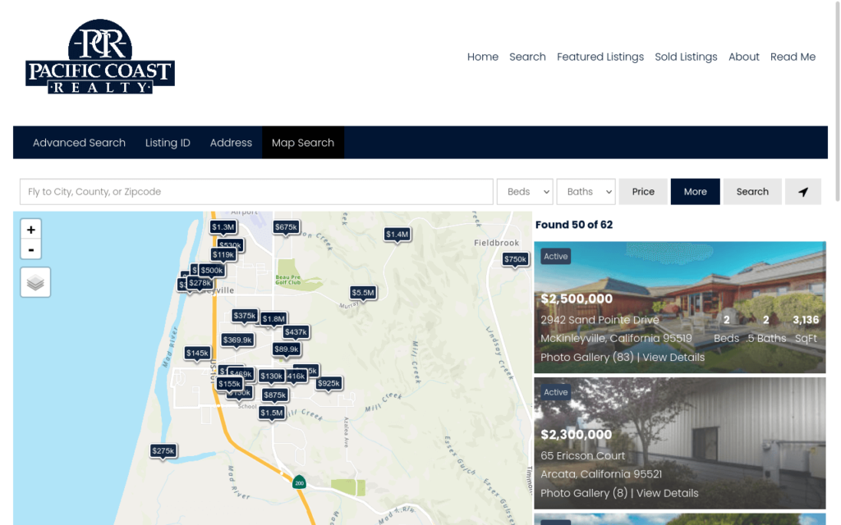The width and height of the screenshot is (841, 525).
Task: Select the $89.9k map price marker
Action: [287, 349]
